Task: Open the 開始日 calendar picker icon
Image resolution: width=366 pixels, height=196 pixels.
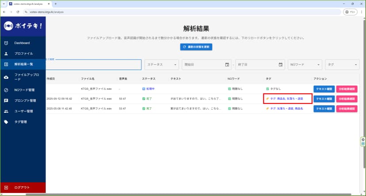Action: point(227,65)
